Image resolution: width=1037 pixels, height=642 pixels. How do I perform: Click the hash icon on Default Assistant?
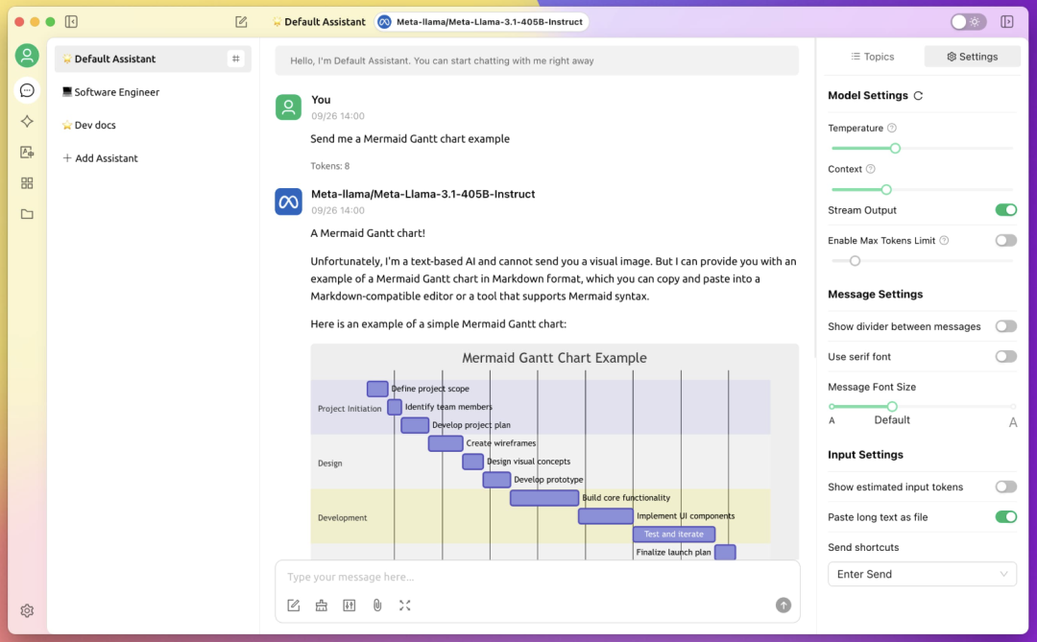(x=236, y=59)
